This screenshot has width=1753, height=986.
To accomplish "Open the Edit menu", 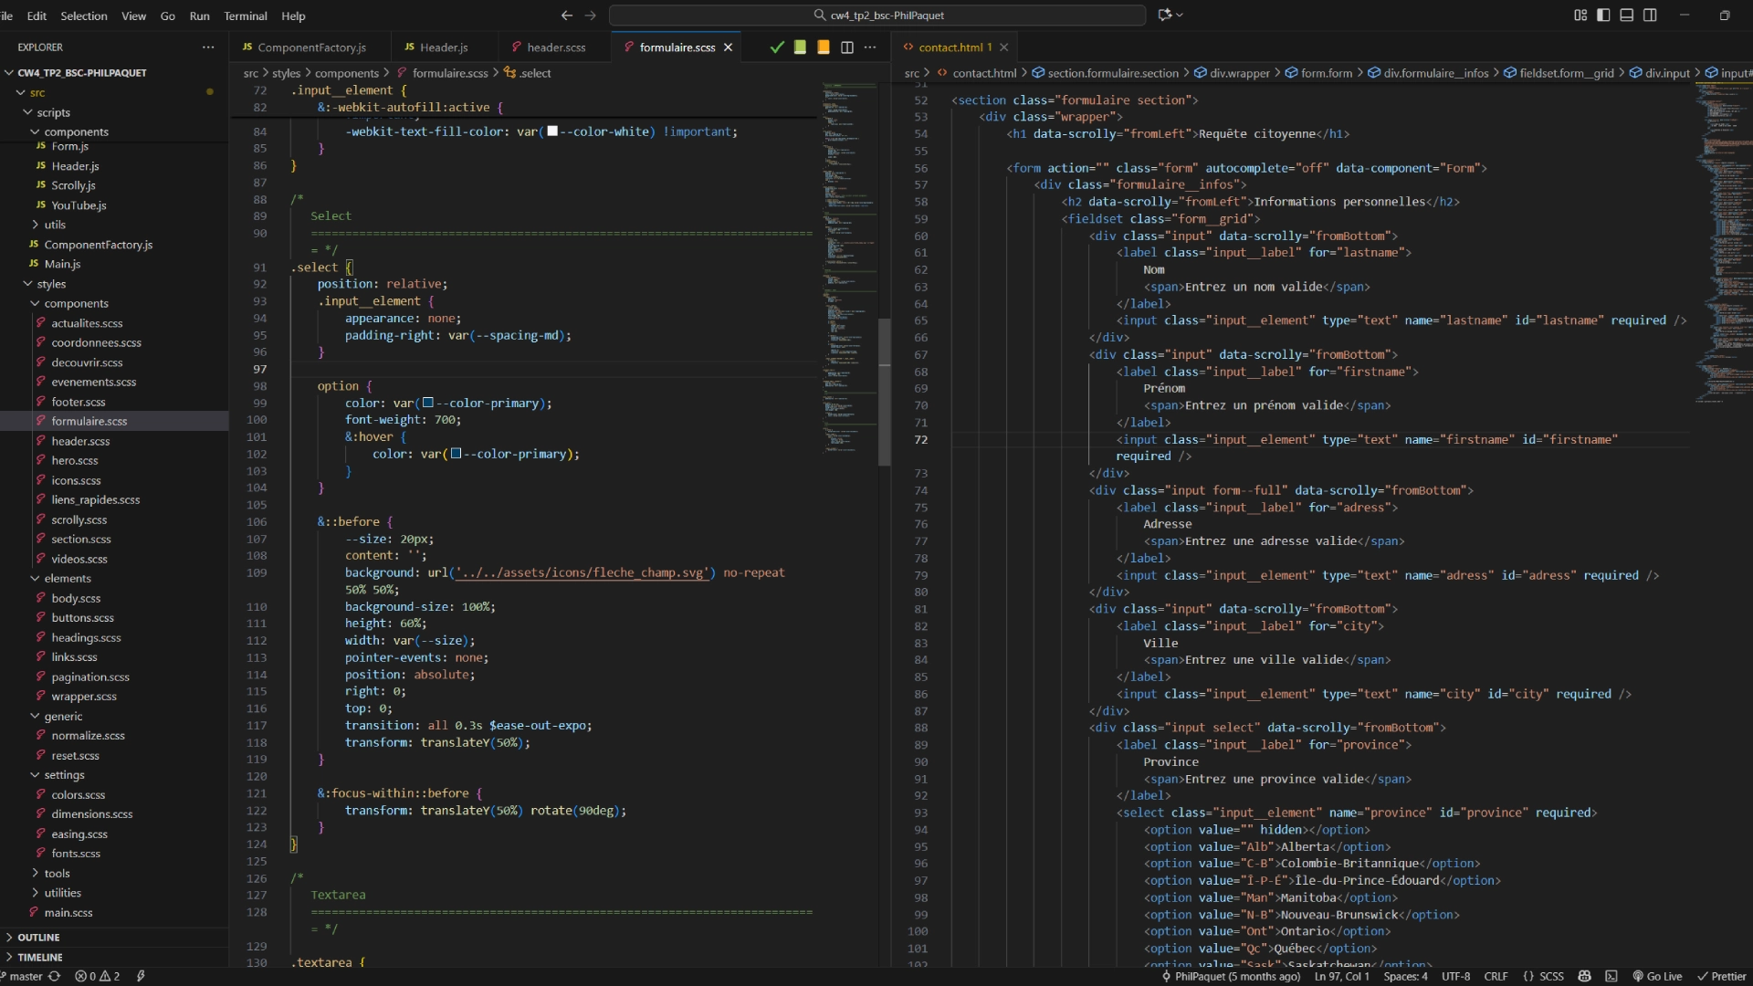I will [37, 16].
